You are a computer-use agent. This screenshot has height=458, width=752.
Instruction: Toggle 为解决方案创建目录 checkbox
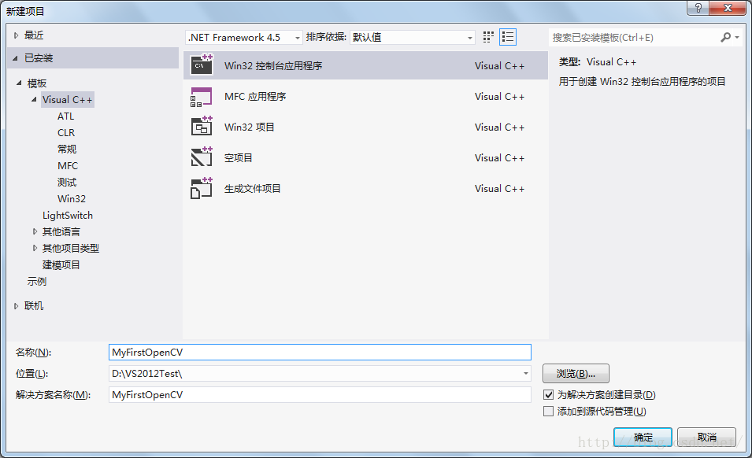click(x=549, y=395)
